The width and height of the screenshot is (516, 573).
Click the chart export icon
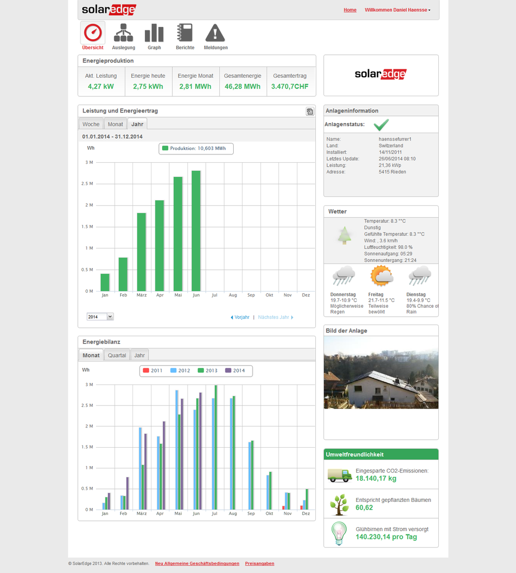click(310, 111)
